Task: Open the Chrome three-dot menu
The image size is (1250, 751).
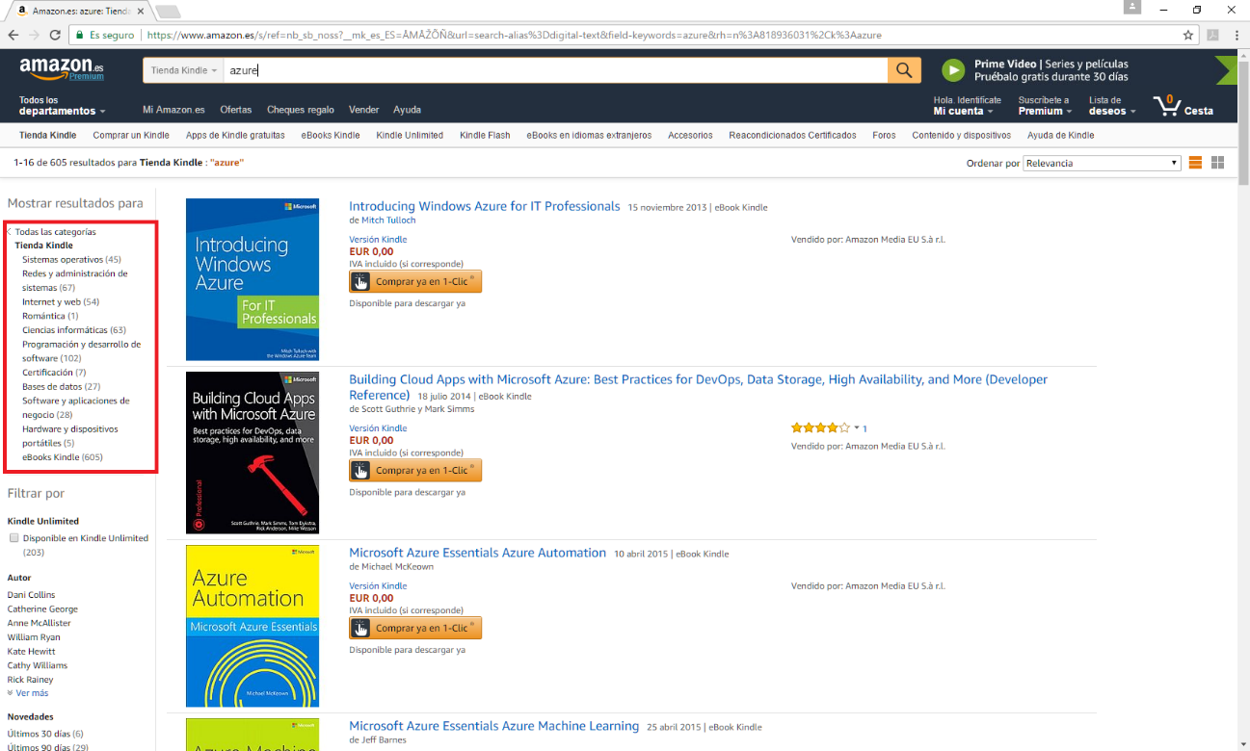Action: tap(1236, 35)
